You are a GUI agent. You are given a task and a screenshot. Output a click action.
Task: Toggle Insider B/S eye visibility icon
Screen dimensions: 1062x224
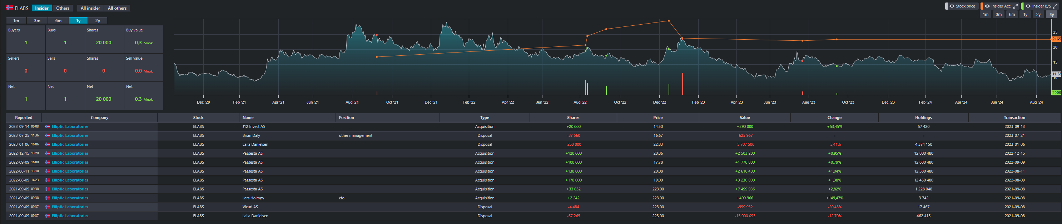[1028, 6]
